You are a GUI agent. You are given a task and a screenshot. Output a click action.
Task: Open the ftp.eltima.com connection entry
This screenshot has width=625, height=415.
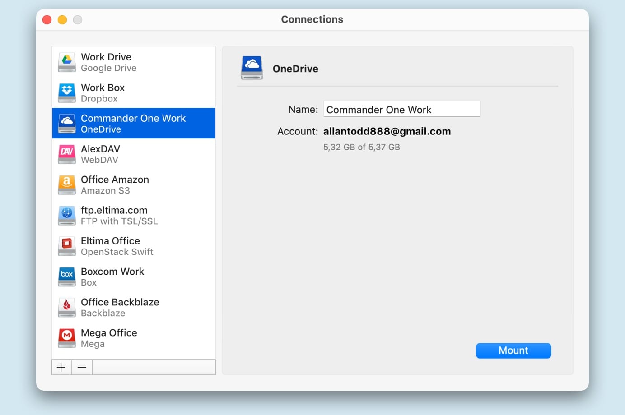tap(134, 215)
